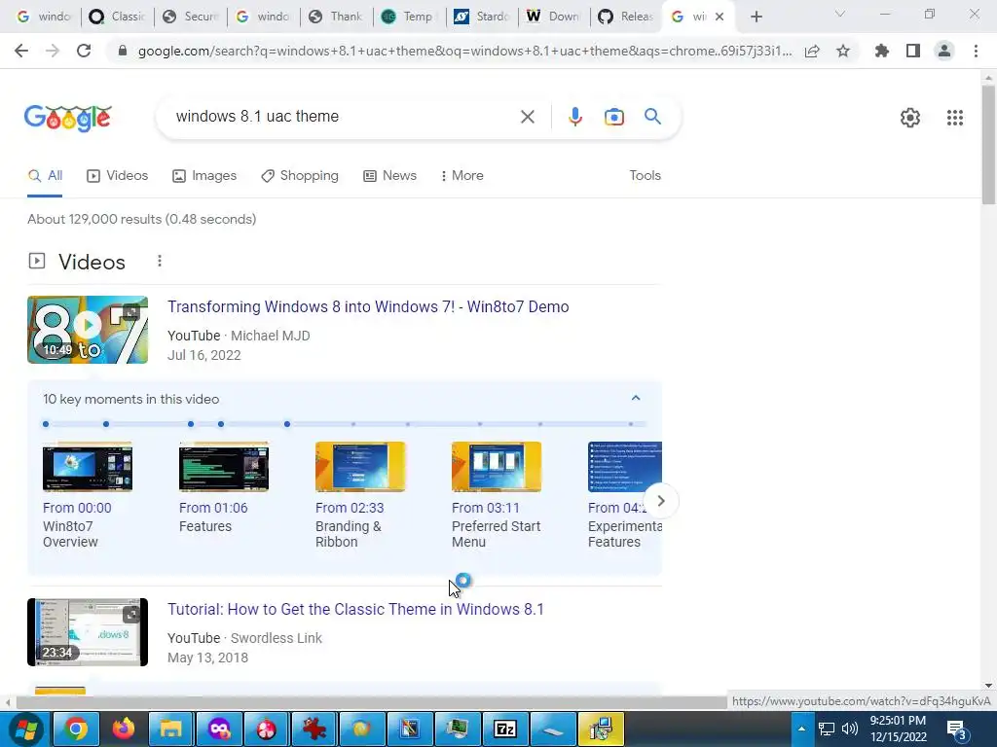
Task: Share this page icon in address bar
Action: (x=812, y=51)
